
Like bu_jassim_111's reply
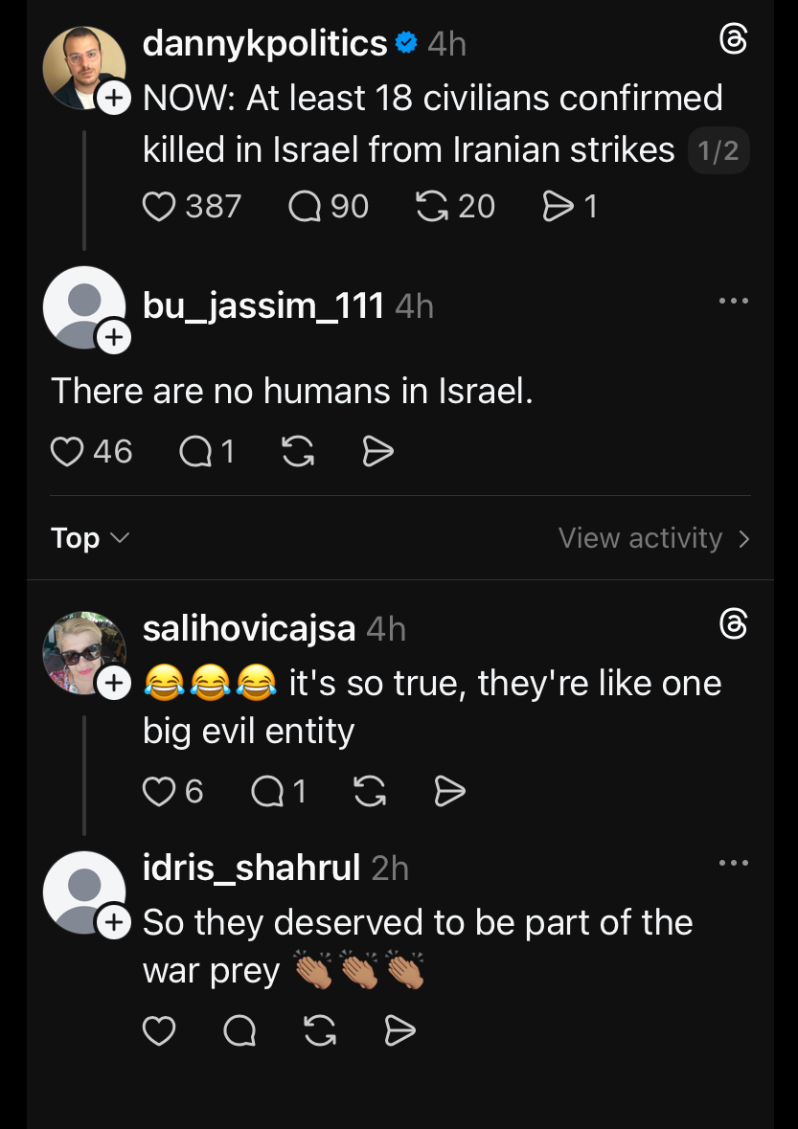tap(67, 451)
